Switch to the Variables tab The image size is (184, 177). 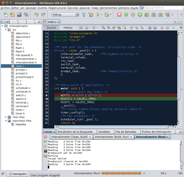point(104,132)
